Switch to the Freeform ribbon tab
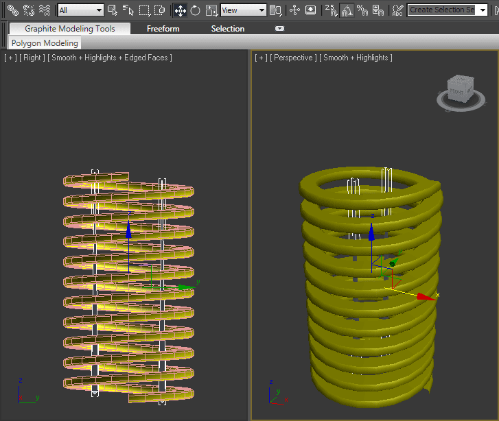 [163, 29]
